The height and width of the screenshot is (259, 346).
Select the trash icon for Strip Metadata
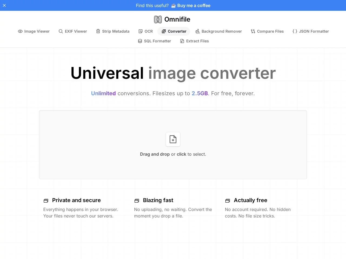98,31
